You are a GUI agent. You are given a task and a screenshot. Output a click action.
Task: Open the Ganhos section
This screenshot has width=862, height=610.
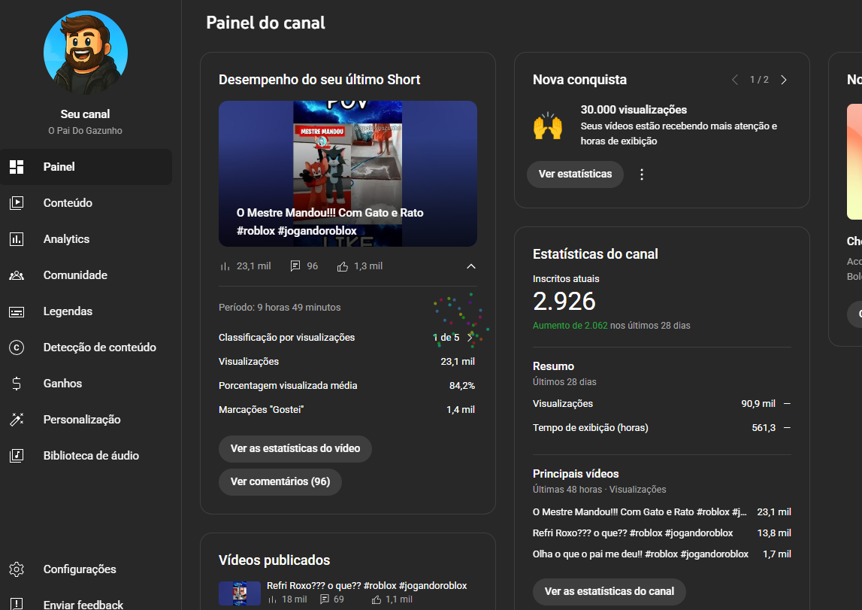pos(86,384)
